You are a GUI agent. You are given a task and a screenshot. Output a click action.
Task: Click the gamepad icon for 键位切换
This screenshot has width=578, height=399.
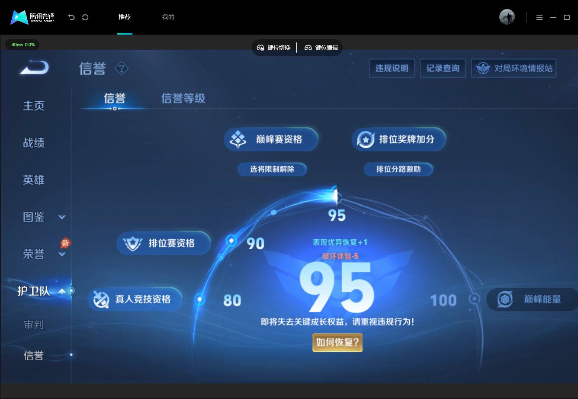pos(260,48)
